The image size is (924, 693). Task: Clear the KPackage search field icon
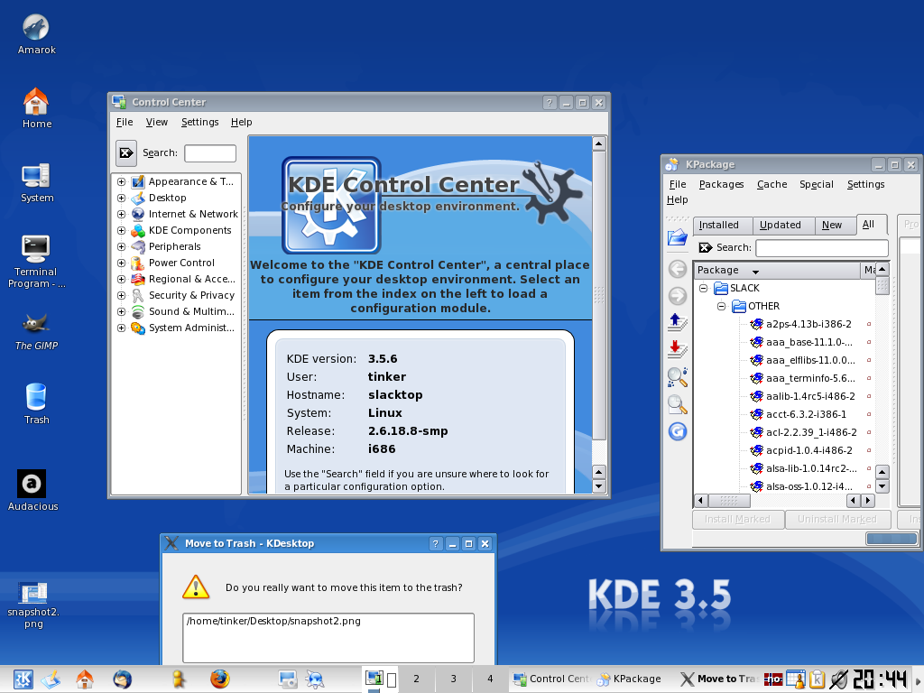(x=705, y=247)
